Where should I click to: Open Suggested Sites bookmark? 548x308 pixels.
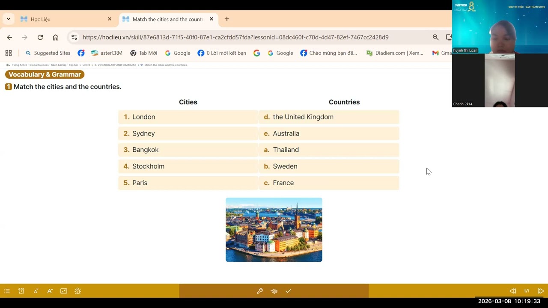click(48, 53)
